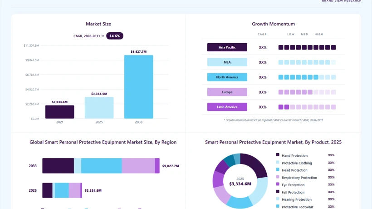This screenshot has height=209, width=372.
Task: Click the 2021 market size bar
Action: [x=59, y=112]
